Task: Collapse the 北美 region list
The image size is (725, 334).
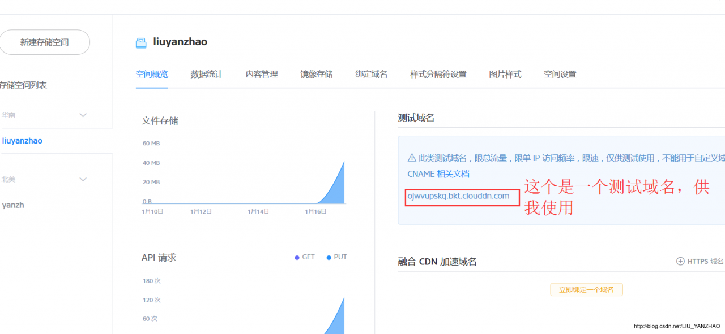Action: click(x=83, y=180)
